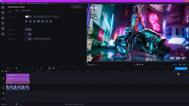Viewport: 189px width, 106px height.
Task: Click the Add track icon left of ruler
Action: [3, 71]
